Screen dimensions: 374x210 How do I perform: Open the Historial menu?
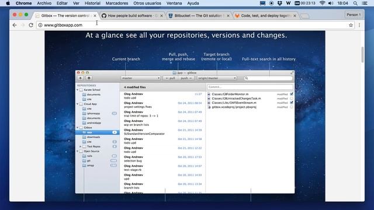pos(92,3)
